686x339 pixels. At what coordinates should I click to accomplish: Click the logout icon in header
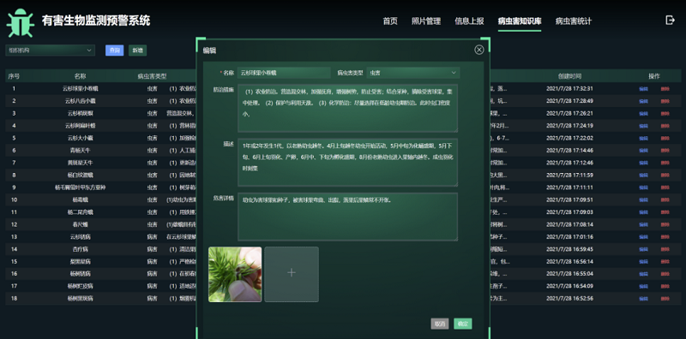[670, 20]
